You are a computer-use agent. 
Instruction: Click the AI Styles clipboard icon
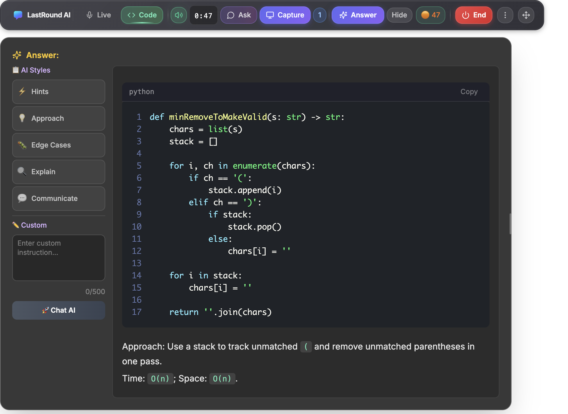tap(16, 70)
